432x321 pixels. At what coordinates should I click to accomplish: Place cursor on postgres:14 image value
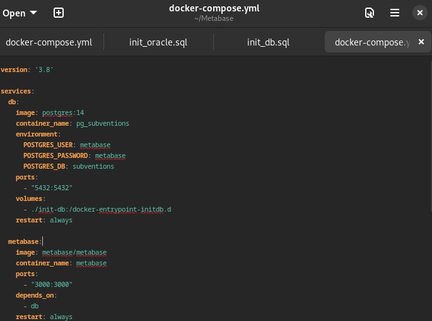(63, 112)
